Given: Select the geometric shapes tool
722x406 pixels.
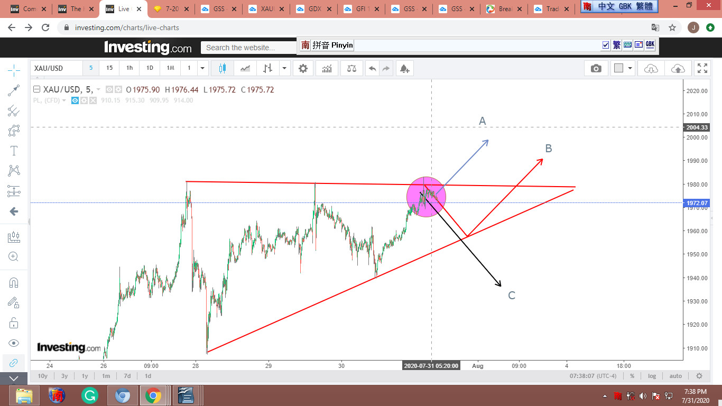Looking at the screenshot, I should 14,131.
